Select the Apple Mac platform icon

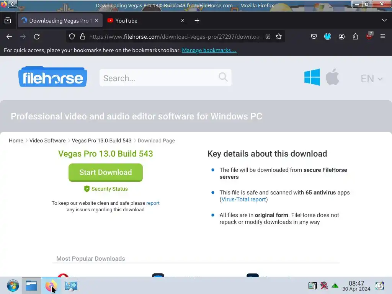point(333,77)
